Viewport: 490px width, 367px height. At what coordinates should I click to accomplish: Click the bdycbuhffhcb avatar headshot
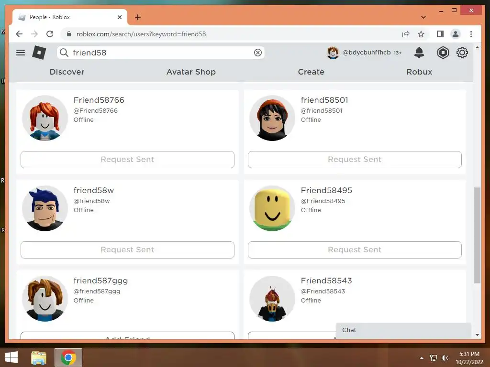pyautogui.click(x=333, y=53)
